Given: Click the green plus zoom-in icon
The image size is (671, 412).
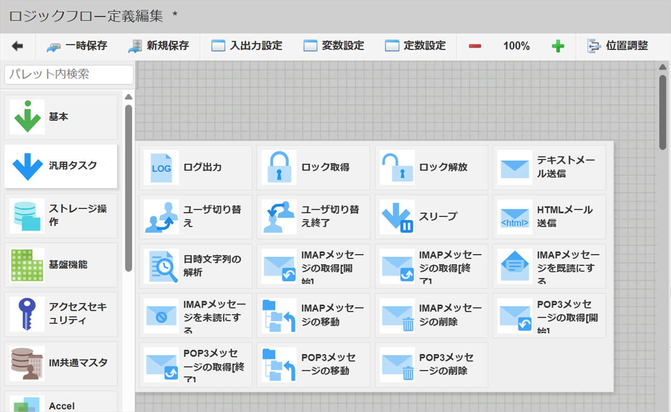Looking at the screenshot, I should click(x=558, y=46).
